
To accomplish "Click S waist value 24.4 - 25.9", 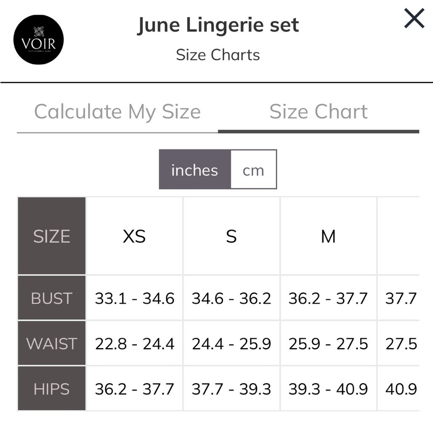I will tap(231, 343).
